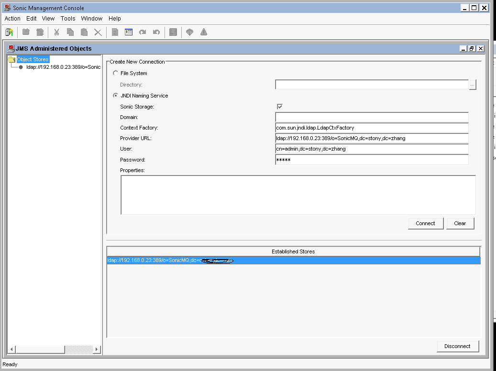Image resolution: width=496 pixels, height=371 pixels.
Task: Click the warning triangle toolbar icon
Action: tap(203, 32)
